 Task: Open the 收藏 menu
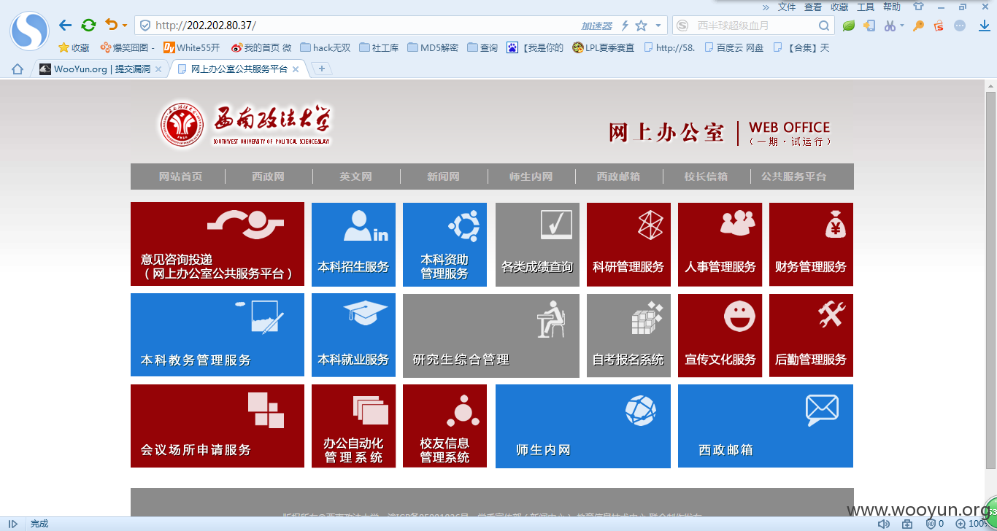pos(839,7)
